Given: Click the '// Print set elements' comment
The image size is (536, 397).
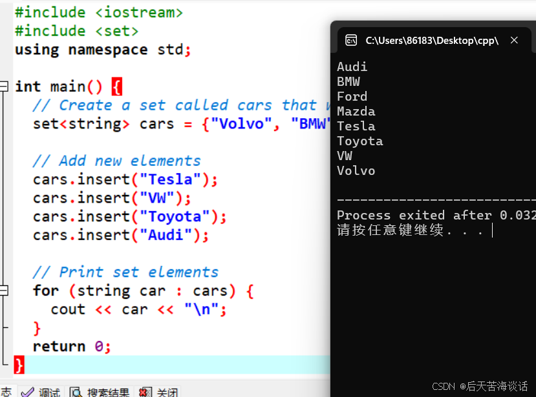Looking at the screenshot, I should click(126, 272).
